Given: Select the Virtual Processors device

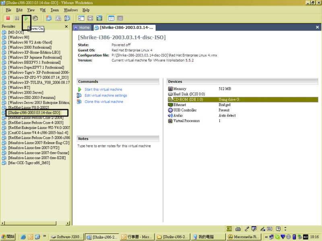Looking at the screenshot, I should (x=243, y=121).
